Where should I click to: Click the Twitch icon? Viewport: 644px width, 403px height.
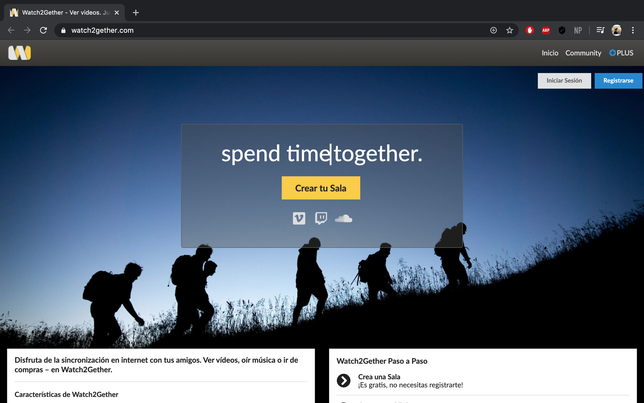click(321, 218)
